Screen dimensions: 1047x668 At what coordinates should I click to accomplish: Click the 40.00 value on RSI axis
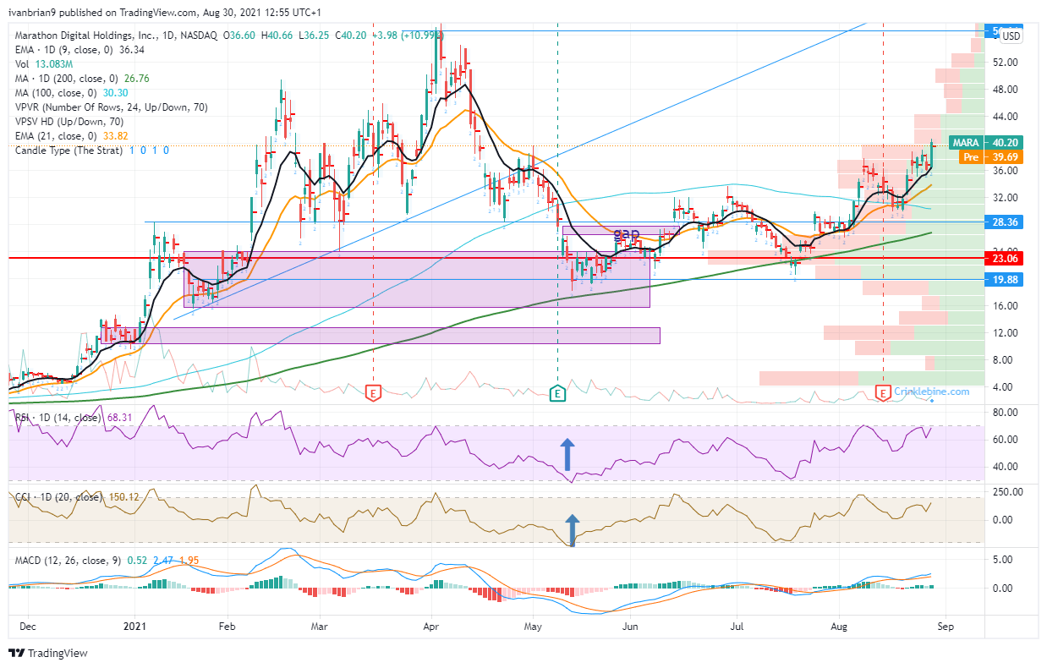pyautogui.click(x=1005, y=467)
